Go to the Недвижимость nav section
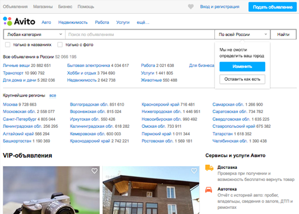299x214 pixels. point(73,22)
